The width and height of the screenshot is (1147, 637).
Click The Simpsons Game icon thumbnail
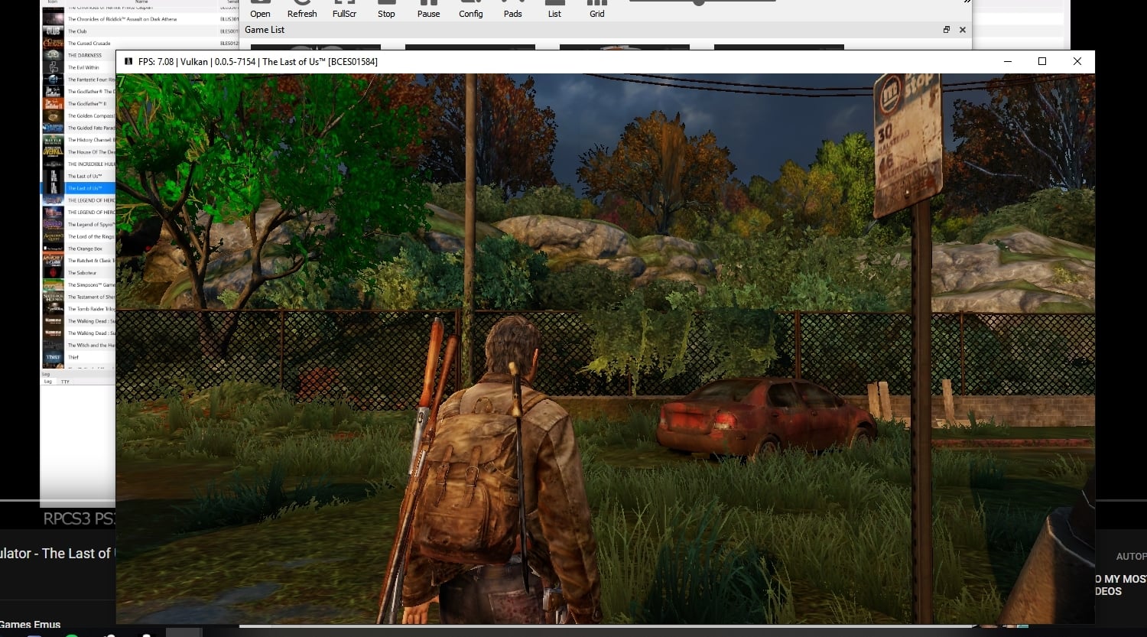53,285
